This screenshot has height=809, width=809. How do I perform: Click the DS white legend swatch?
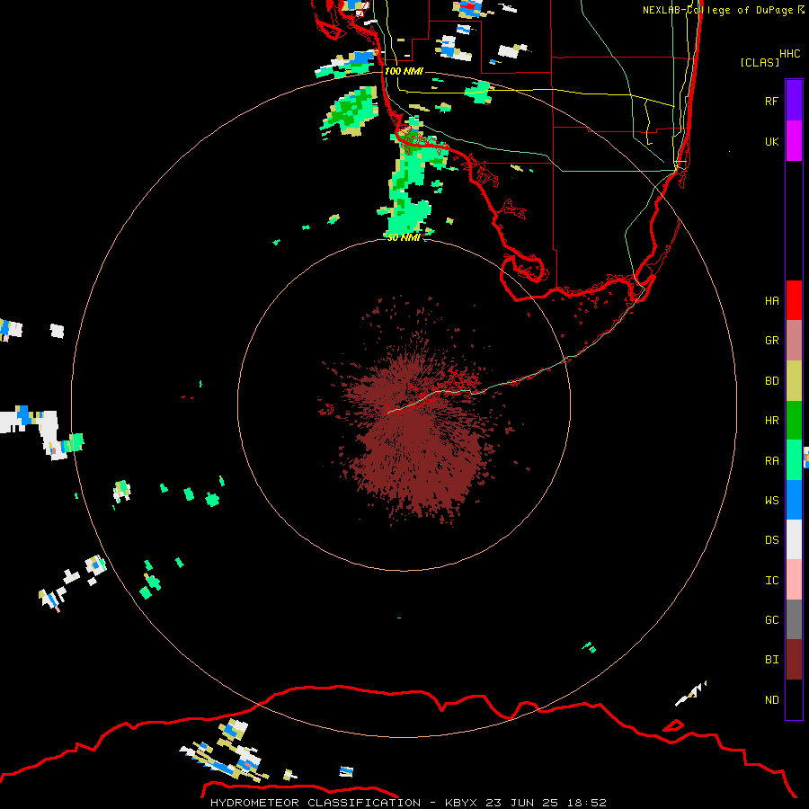794,539
